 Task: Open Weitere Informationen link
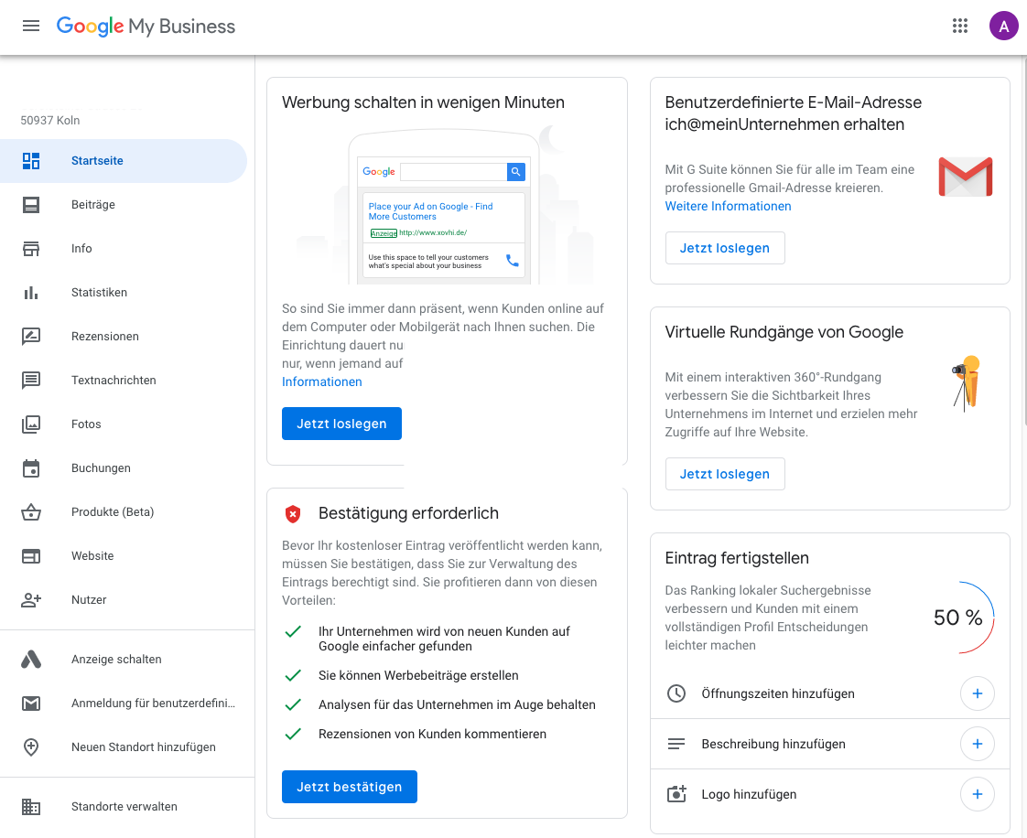click(x=728, y=206)
